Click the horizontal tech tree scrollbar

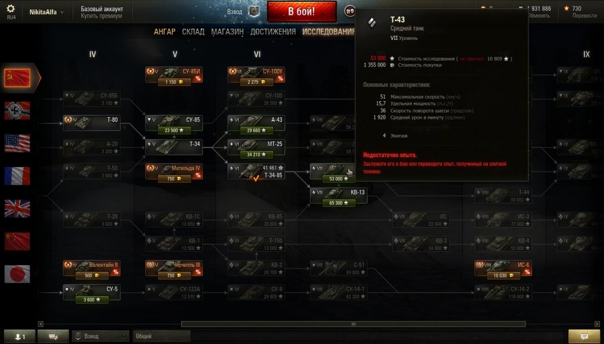[353, 324]
